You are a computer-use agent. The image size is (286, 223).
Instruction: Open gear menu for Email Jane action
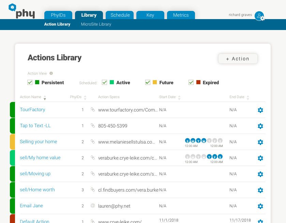click(x=260, y=206)
